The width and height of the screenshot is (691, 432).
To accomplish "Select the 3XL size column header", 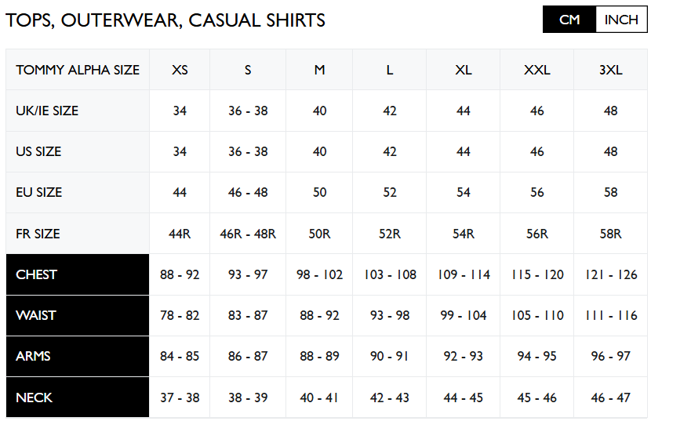I will coord(611,70).
